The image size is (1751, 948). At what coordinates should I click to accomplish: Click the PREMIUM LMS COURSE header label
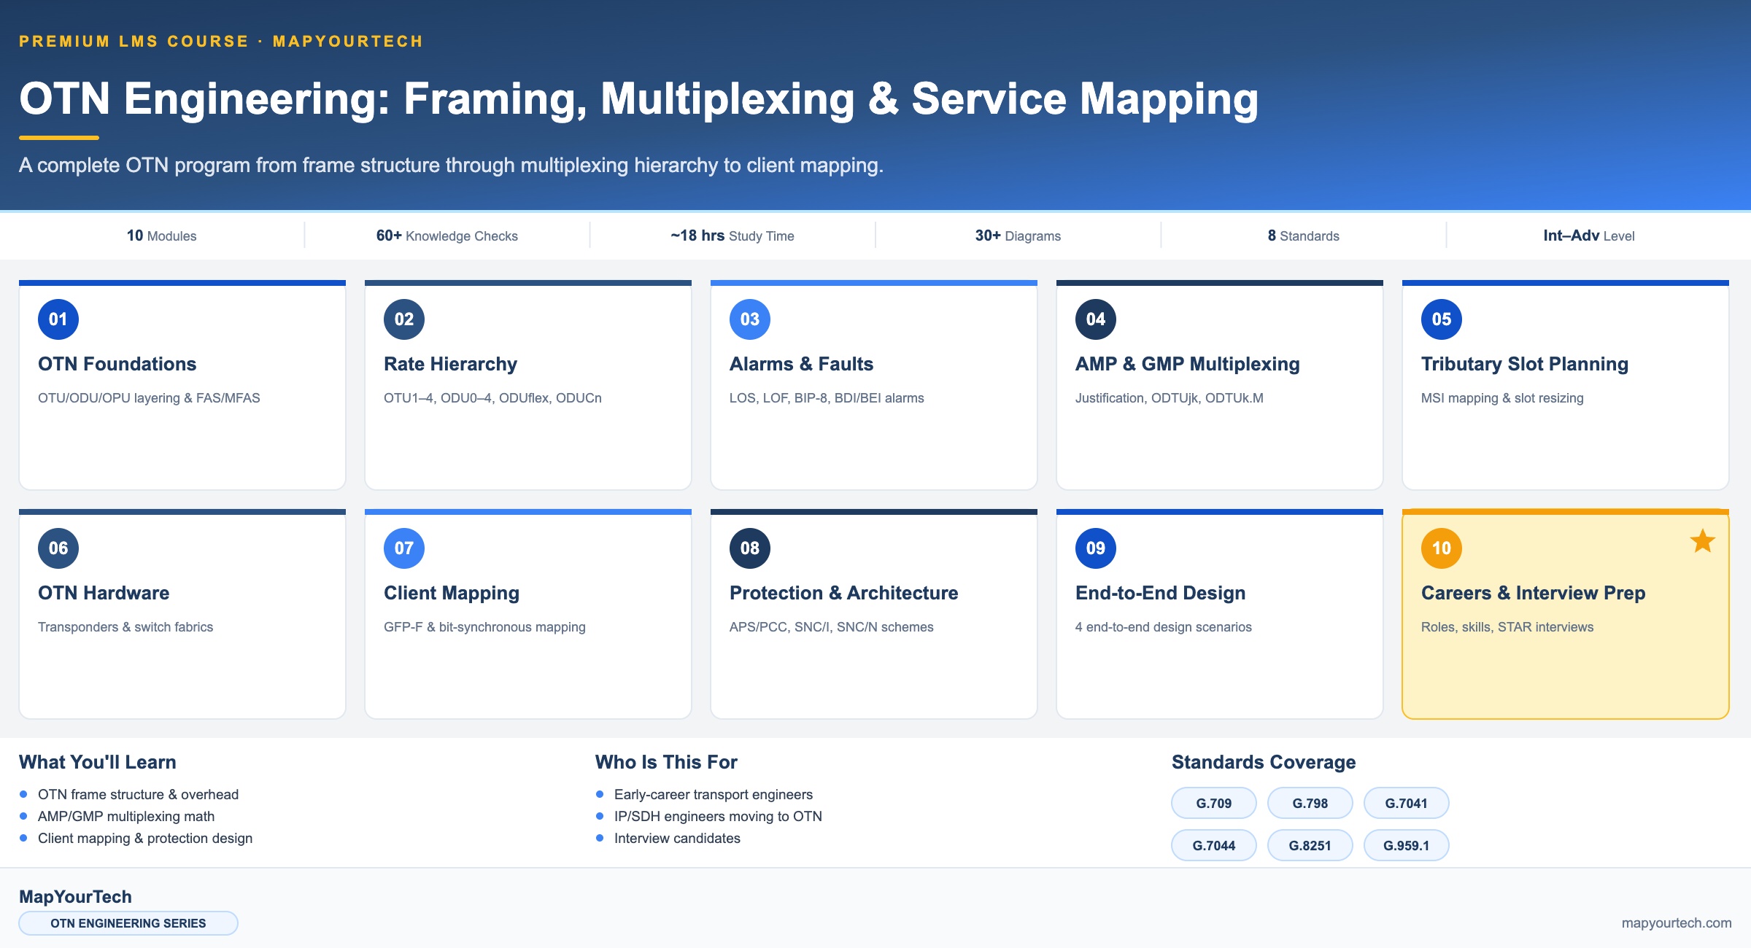coord(221,42)
